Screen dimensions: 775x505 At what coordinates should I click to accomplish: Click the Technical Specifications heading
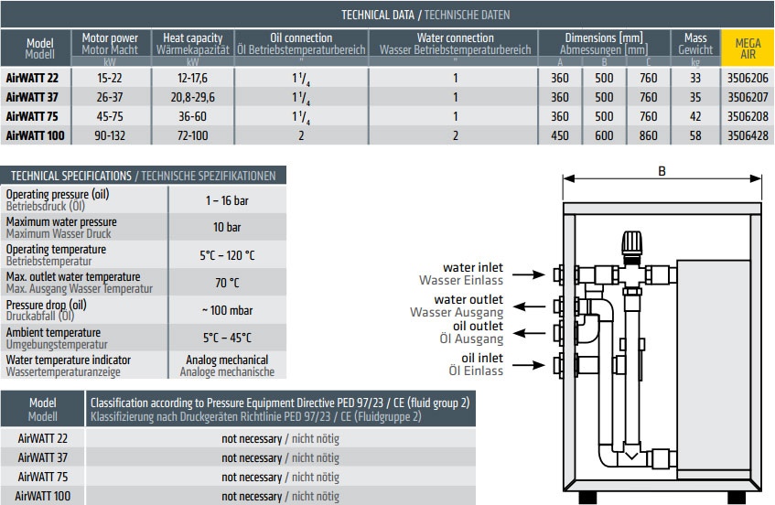(x=144, y=176)
